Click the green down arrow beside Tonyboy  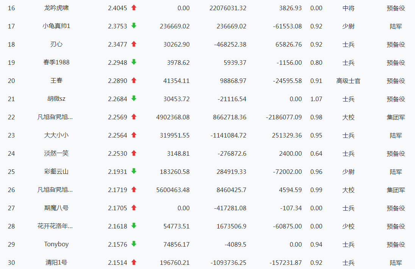[134, 244]
